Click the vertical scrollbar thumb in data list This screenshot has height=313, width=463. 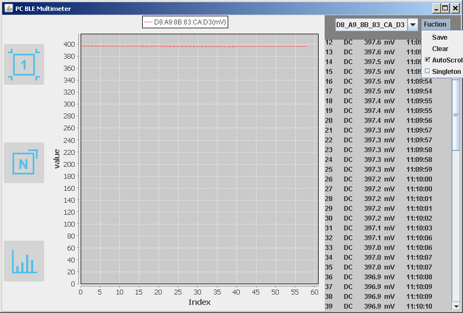point(456,115)
